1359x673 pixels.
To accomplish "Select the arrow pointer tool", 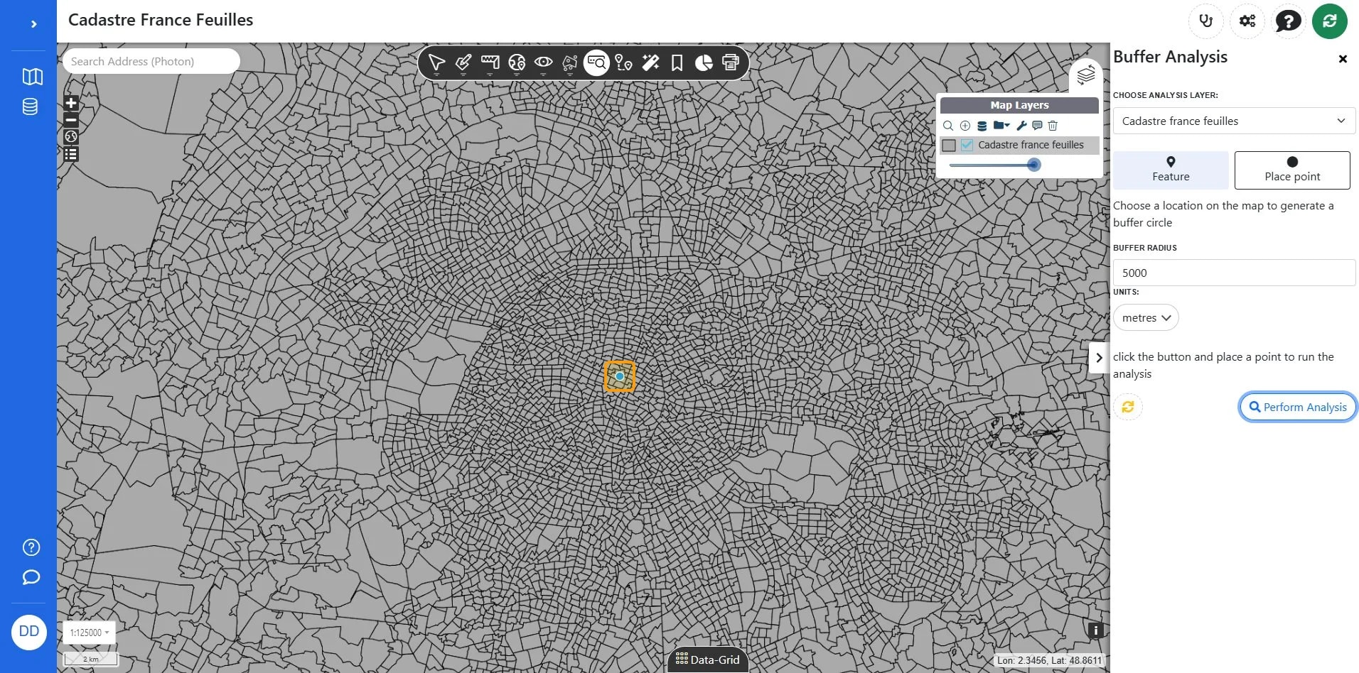I will 436,63.
